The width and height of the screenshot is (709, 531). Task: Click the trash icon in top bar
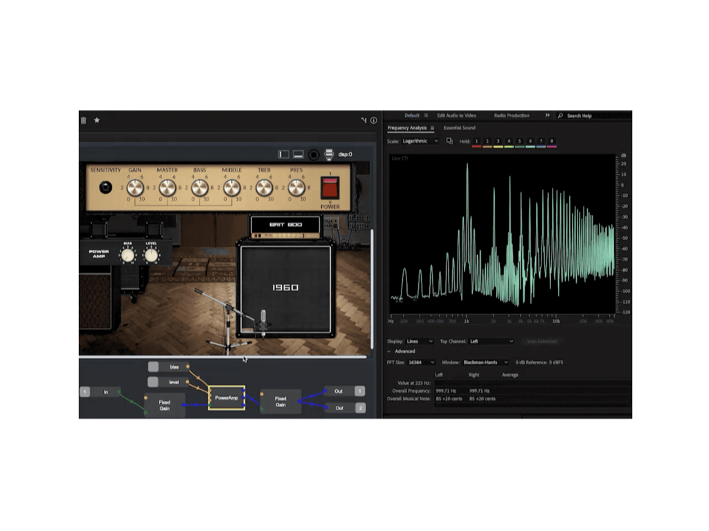[84, 120]
